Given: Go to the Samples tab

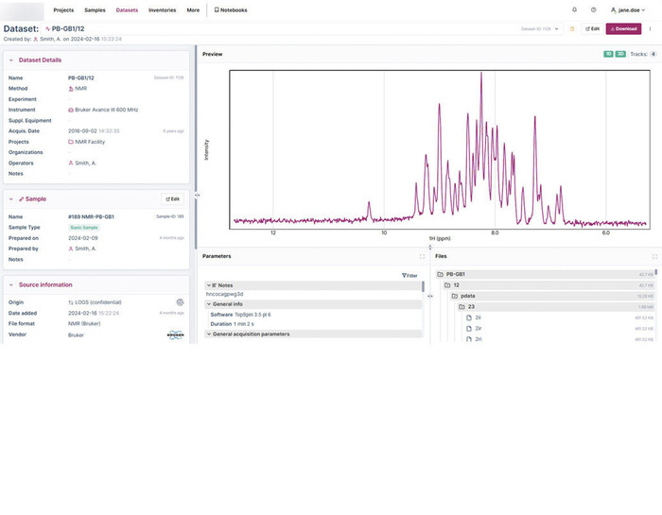Looking at the screenshot, I should click(95, 9).
